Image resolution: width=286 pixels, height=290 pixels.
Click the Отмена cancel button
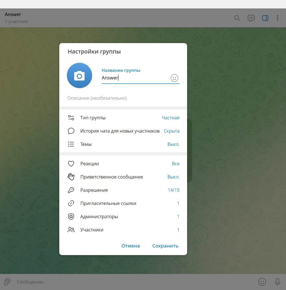(x=131, y=246)
